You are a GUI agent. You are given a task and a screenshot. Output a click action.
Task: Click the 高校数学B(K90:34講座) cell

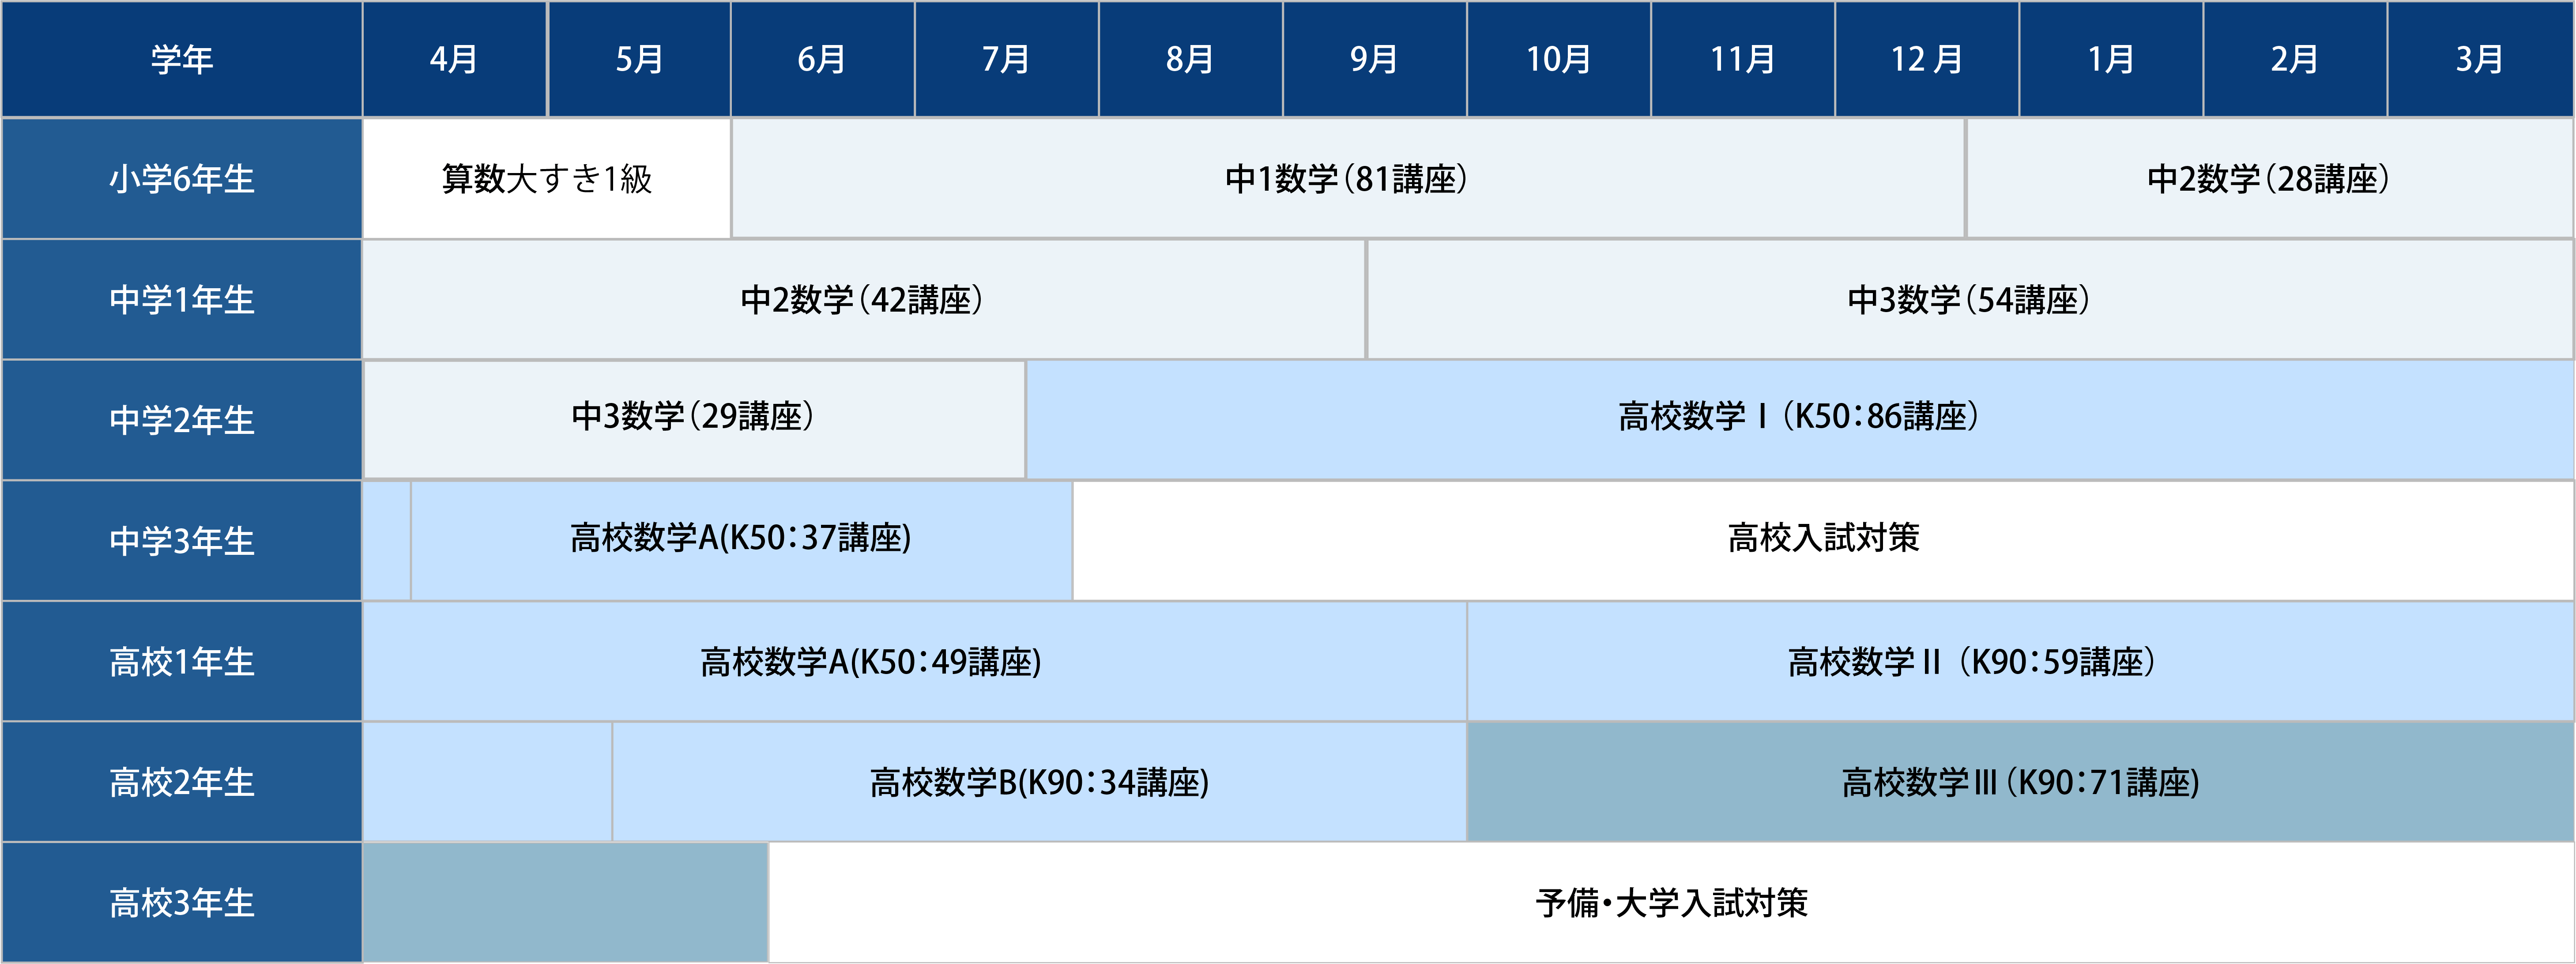[x=1039, y=782]
